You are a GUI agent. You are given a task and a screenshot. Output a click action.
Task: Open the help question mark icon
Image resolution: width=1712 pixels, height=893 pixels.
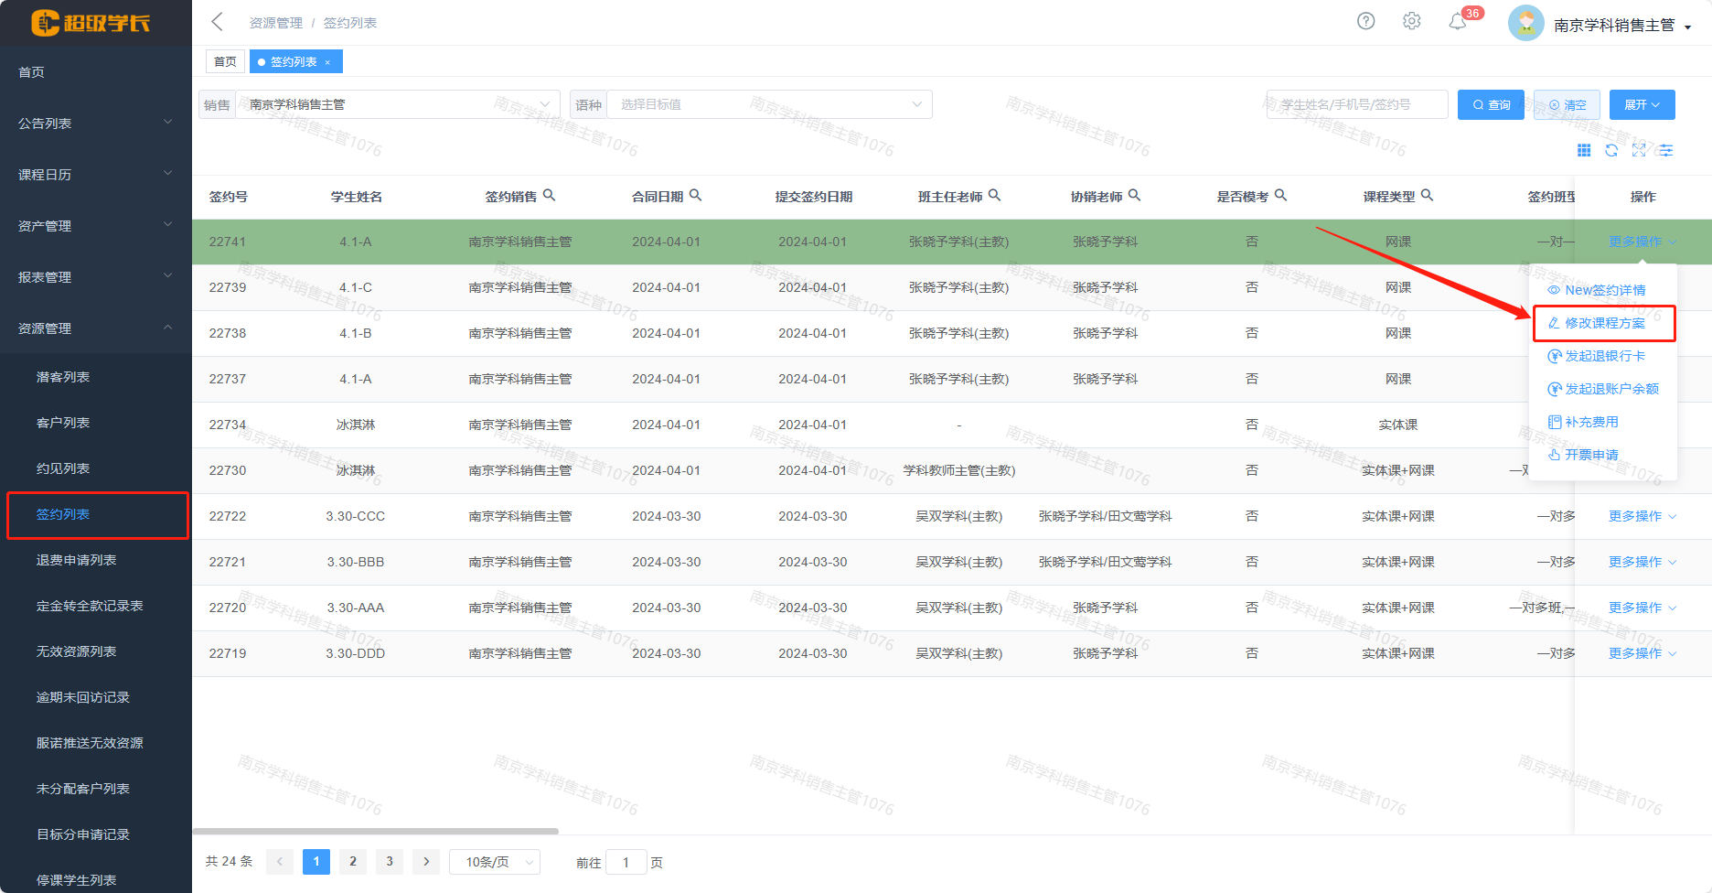pyautogui.click(x=1365, y=21)
